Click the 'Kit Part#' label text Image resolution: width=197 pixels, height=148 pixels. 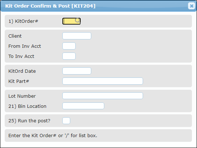(x=19, y=81)
